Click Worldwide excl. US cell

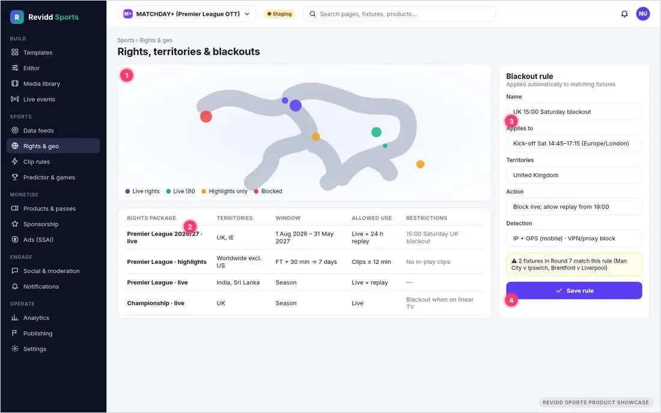239,262
